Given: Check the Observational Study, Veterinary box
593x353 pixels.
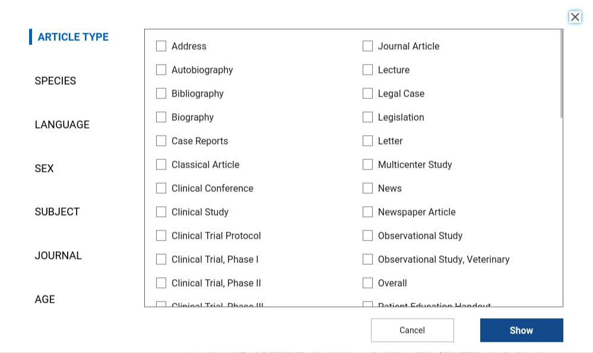Looking at the screenshot, I should 367,259.
